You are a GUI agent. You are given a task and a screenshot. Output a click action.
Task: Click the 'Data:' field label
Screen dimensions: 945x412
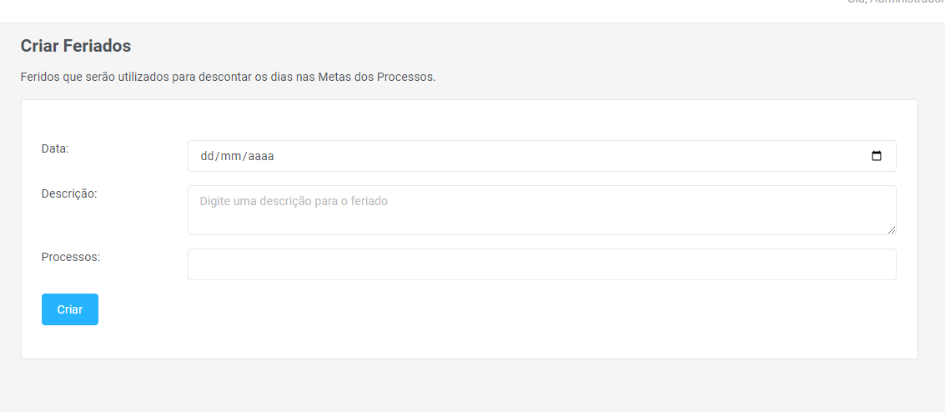55,148
